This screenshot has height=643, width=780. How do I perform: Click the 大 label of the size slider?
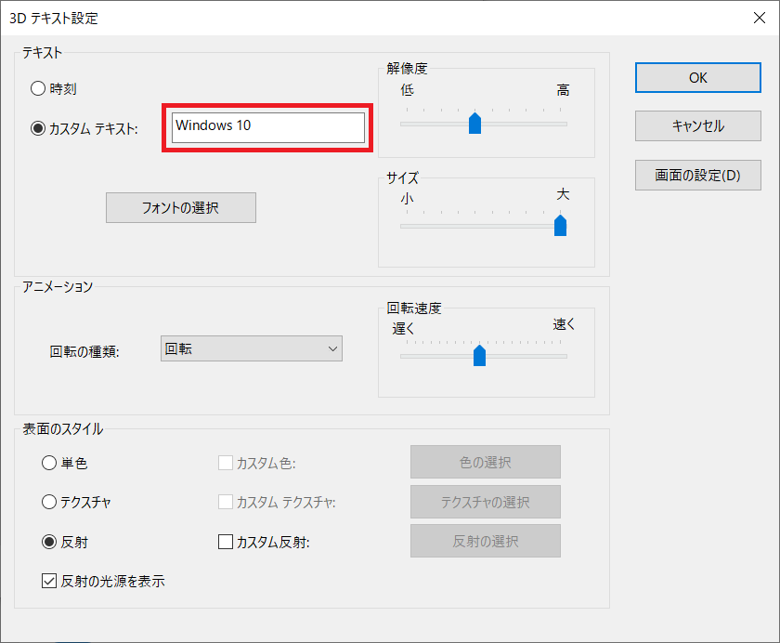click(x=563, y=194)
